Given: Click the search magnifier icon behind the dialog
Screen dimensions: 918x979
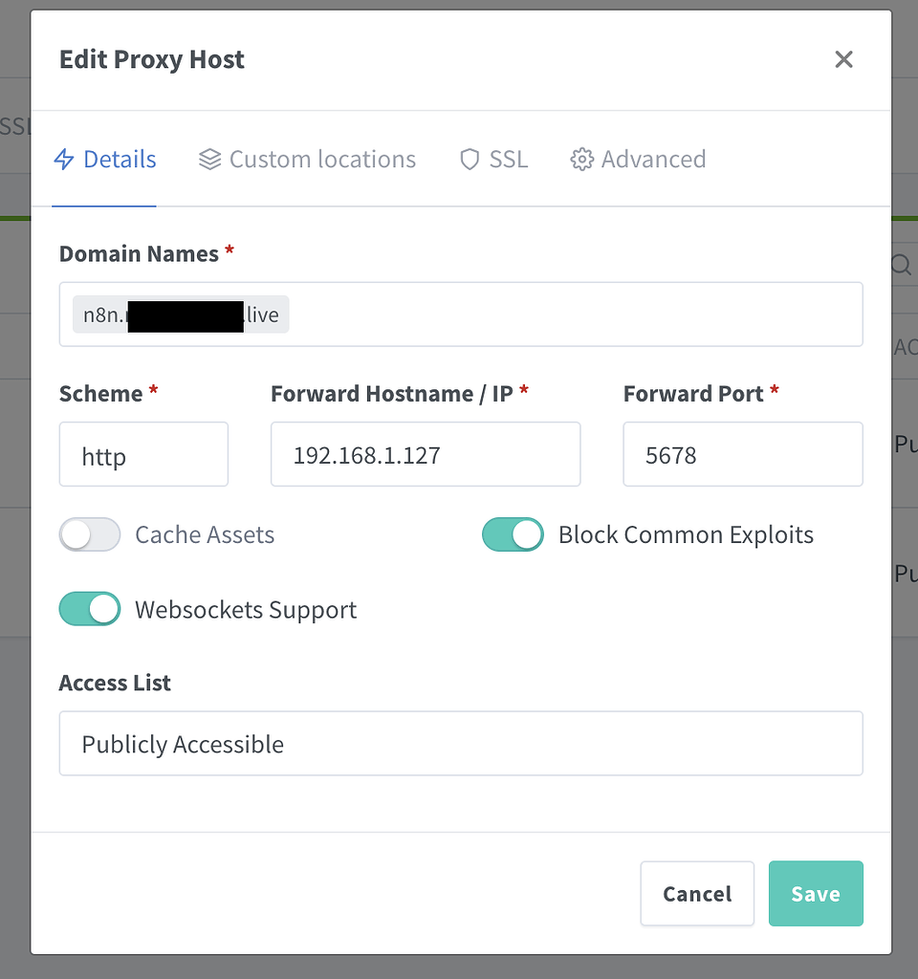Looking at the screenshot, I should pyautogui.click(x=901, y=266).
